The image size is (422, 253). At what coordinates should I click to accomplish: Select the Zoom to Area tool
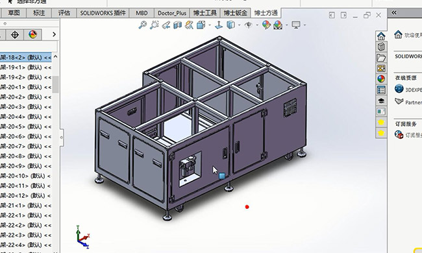[155, 25]
